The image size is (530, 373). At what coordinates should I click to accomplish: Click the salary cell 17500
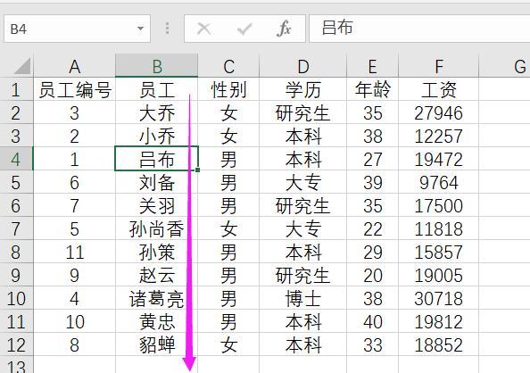(438, 205)
